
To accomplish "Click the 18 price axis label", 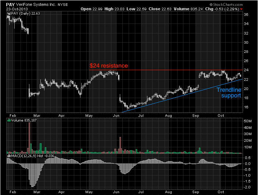I will click(x=246, y=98).
